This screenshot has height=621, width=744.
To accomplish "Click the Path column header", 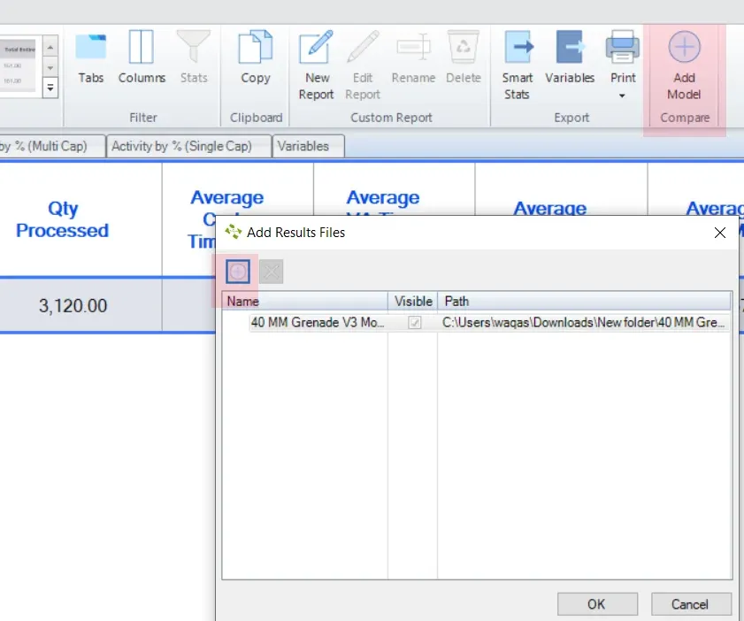I will [x=585, y=302].
